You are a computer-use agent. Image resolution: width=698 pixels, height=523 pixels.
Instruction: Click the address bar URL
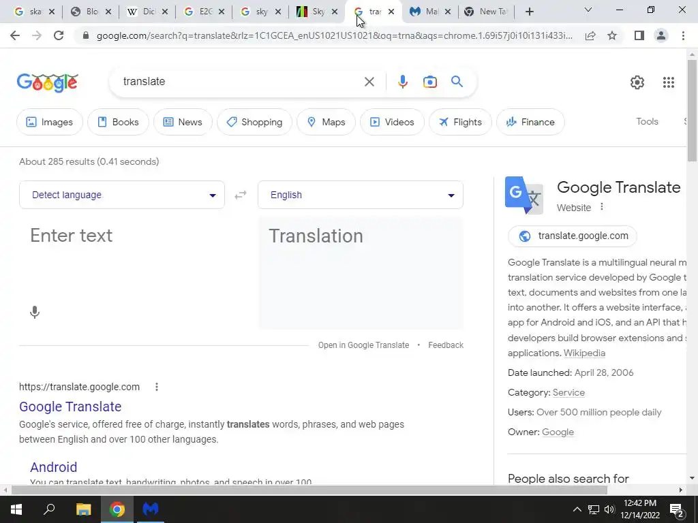tap(334, 35)
